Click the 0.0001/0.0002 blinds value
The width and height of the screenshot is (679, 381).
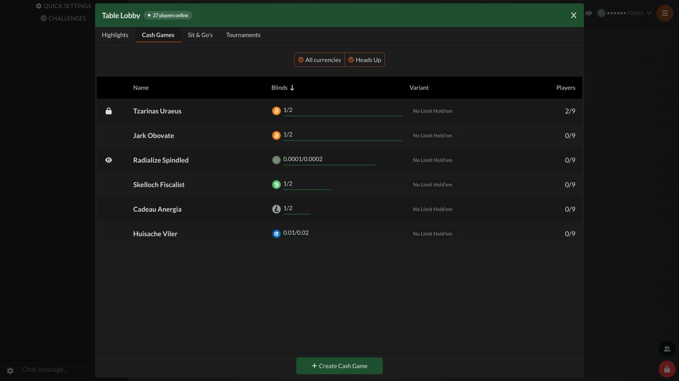[303, 159]
